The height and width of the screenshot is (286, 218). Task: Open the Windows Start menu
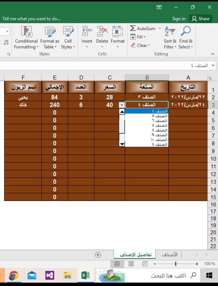(x=209, y=275)
